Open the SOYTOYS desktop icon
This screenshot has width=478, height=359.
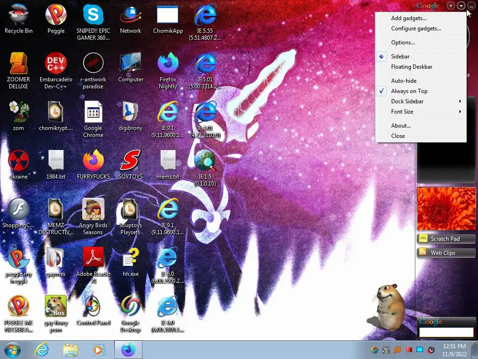click(x=131, y=164)
